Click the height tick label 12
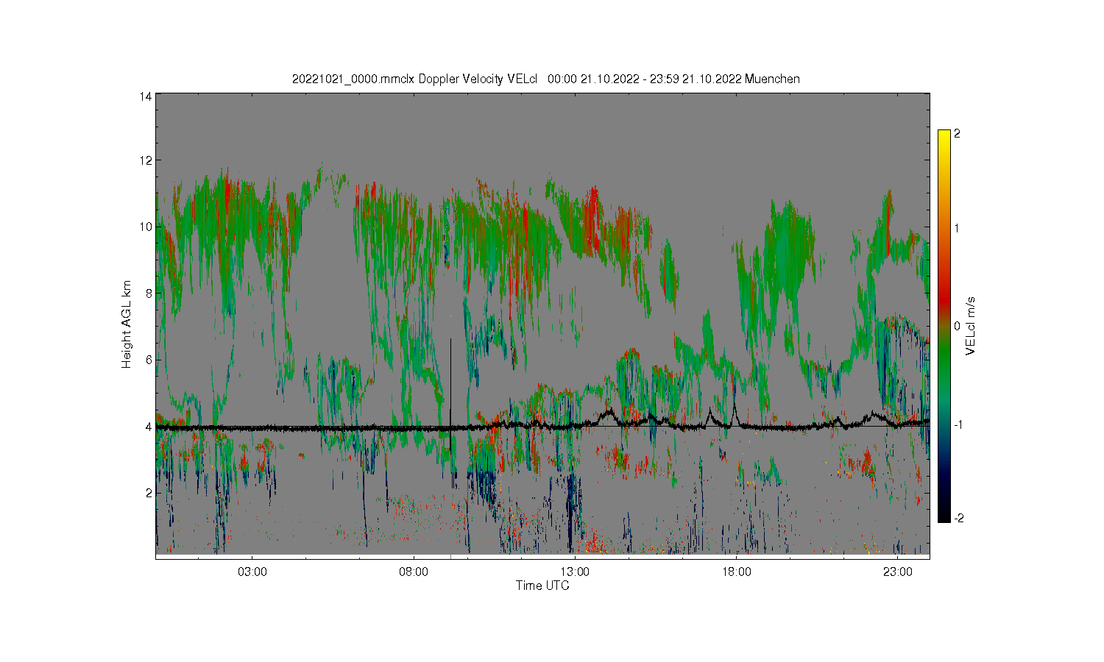Image resolution: width=1104 pixels, height=662 pixels. [x=146, y=160]
